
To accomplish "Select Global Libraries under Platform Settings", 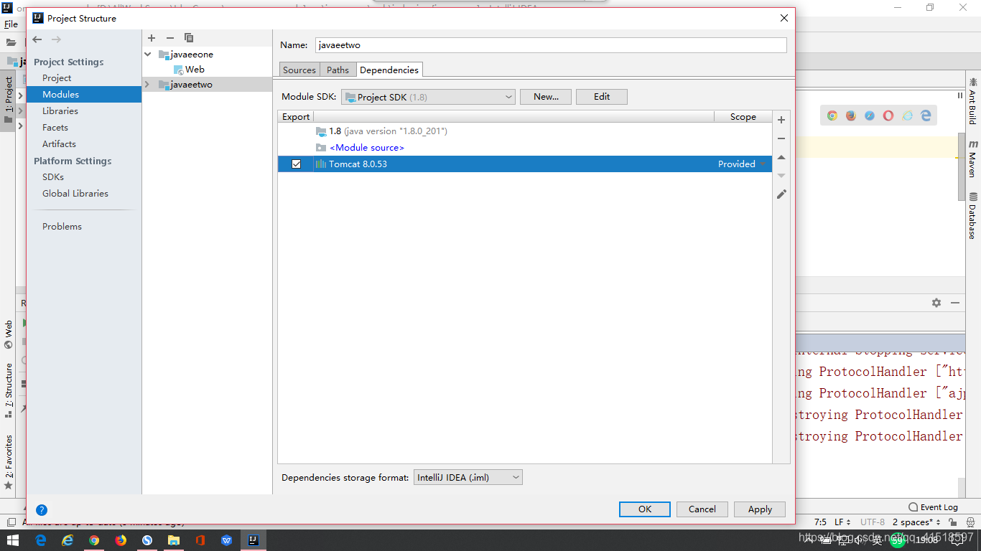I will point(75,194).
